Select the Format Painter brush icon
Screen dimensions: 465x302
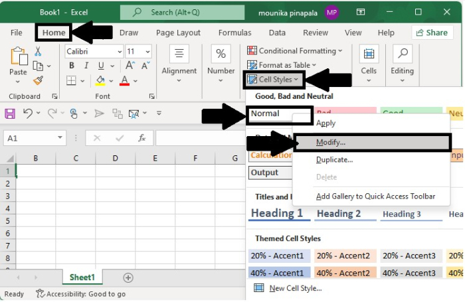coord(39,80)
